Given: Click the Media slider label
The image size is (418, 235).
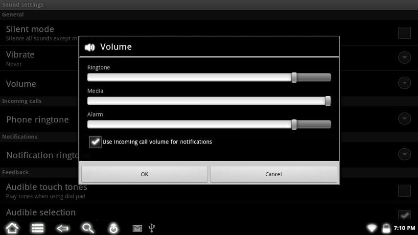Looking at the screenshot, I should click(x=95, y=91).
